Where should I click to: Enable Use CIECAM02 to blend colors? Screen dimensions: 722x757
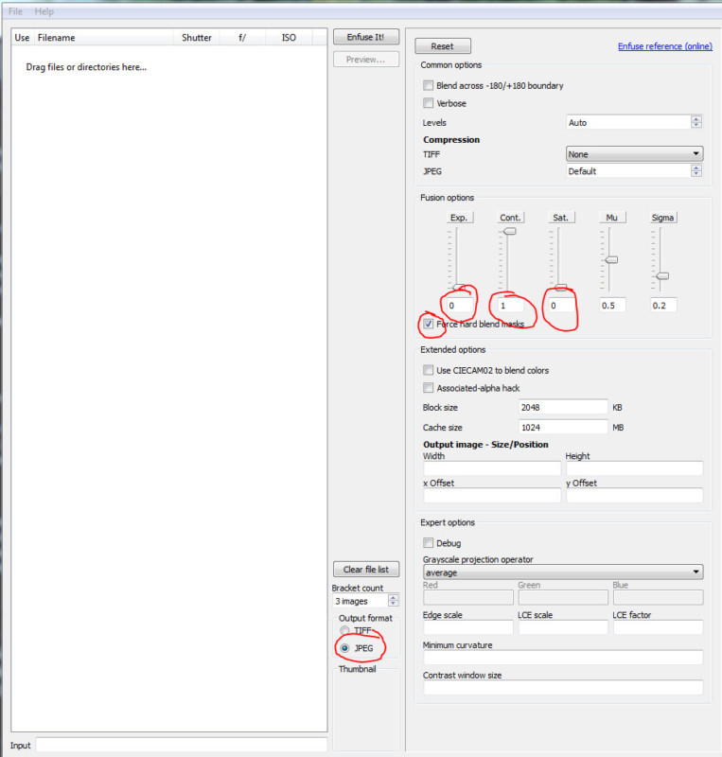[x=428, y=370]
